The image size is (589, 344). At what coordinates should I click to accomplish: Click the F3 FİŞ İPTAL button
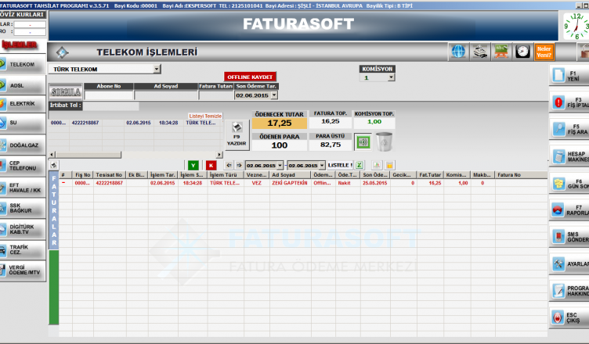click(x=569, y=102)
